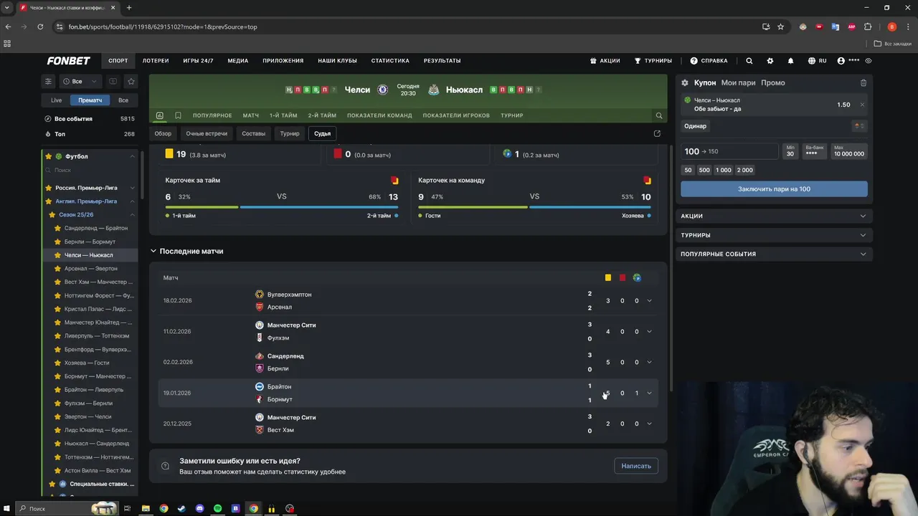
Task: Collapse the Последние матчи section
Action: pyautogui.click(x=153, y=252)
